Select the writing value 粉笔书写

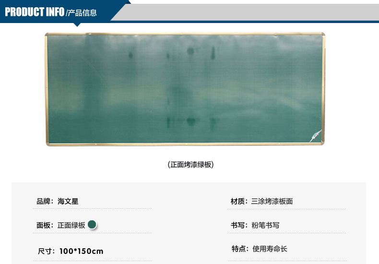coord(265,225)
